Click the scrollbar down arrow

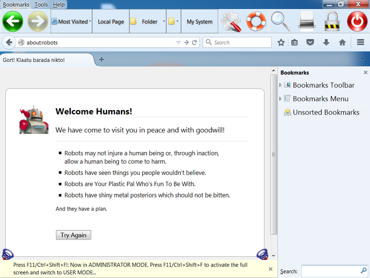point(273,256)
